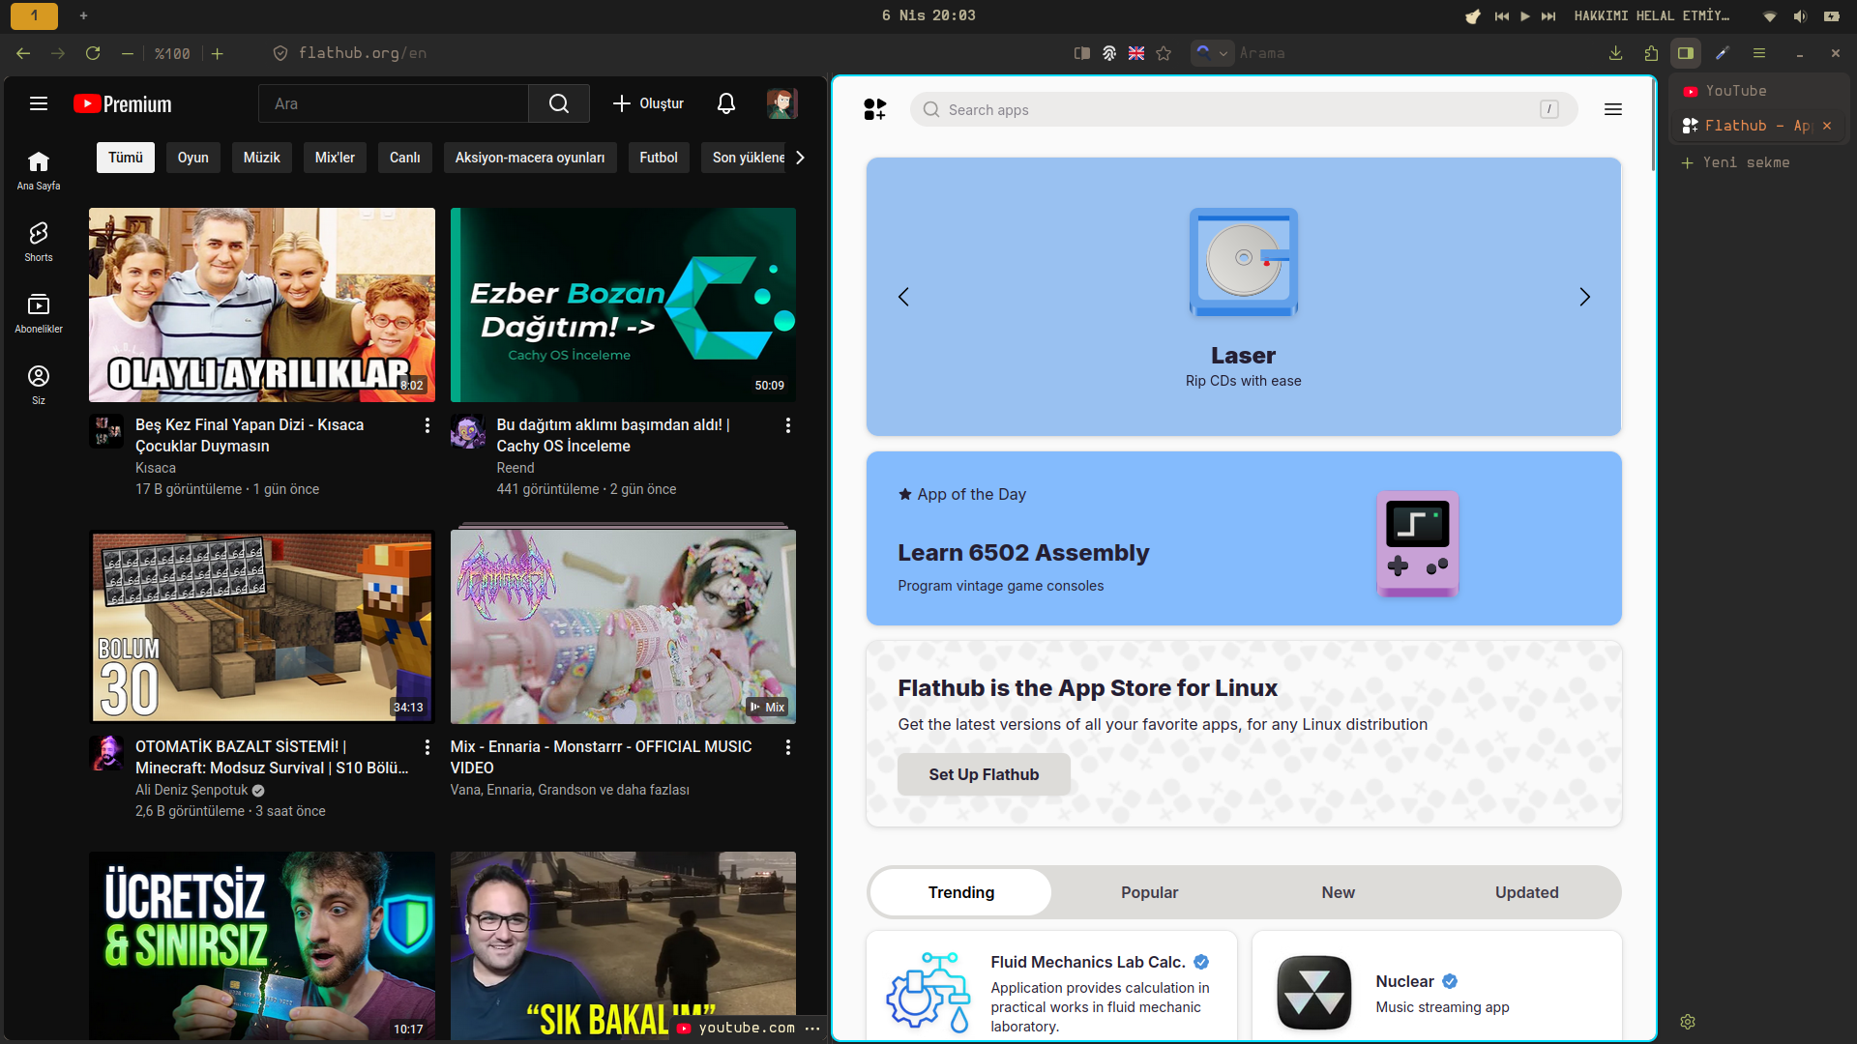Open the YouTube guide hamburger menu
This screenshot has height=1044, width=1857.
coord(39,103)
